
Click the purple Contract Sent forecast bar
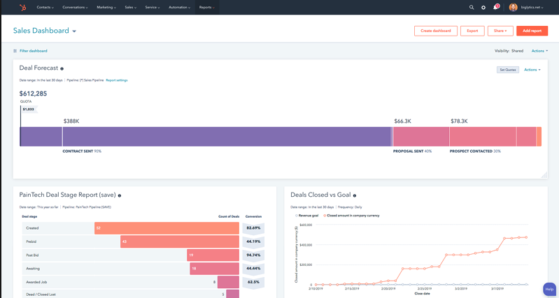click(x=227, y=137)
